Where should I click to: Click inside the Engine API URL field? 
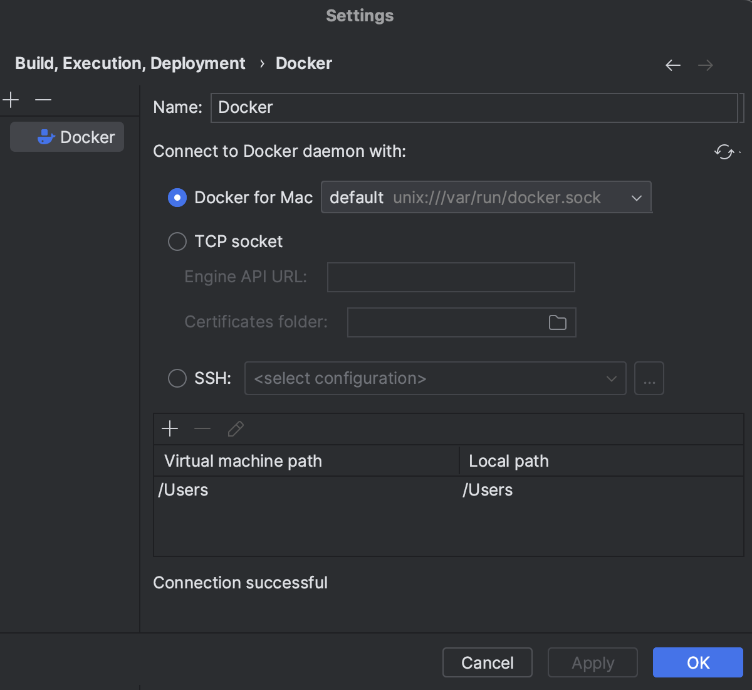coord(451,277)
